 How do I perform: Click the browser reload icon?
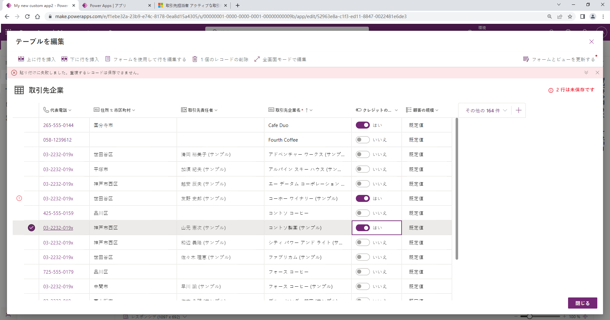point(27,17)
